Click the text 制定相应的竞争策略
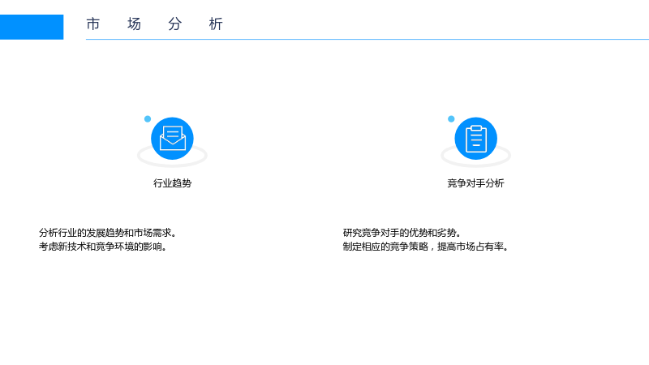Viewport: 649px width, 365px height. point(385,247)
